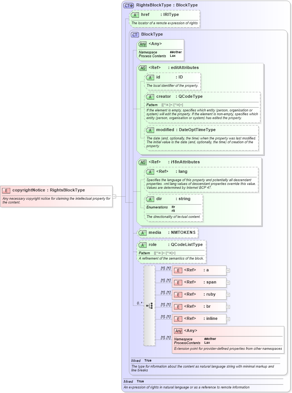Click '<Ref> : br' element label
292x393 pixels.
197,306
